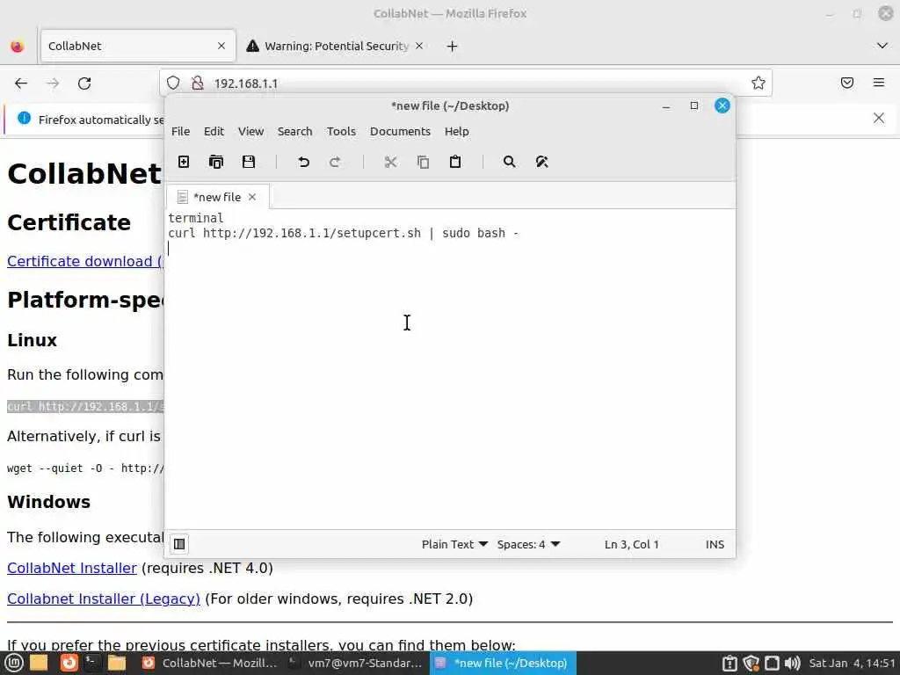This screenshot has height=675, width=900.
Task: Open Collabnet Installer (Legacy) link
Action: (x=104, y=599)
